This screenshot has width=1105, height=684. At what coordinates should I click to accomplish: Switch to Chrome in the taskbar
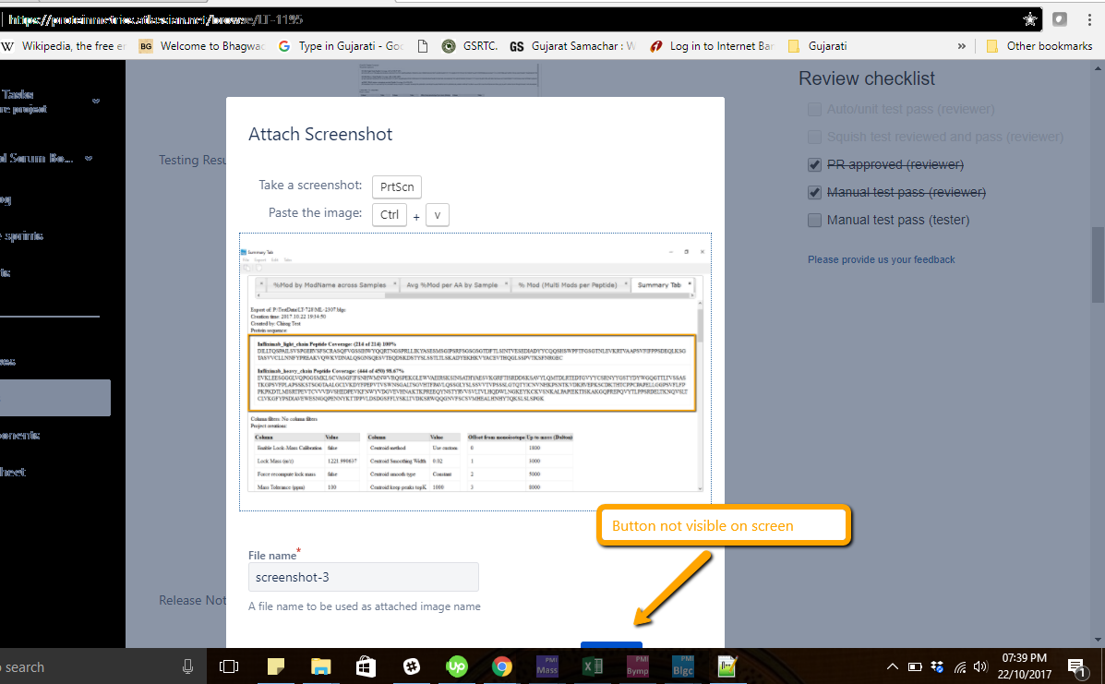pyautogui.click(x=502, y=666)
